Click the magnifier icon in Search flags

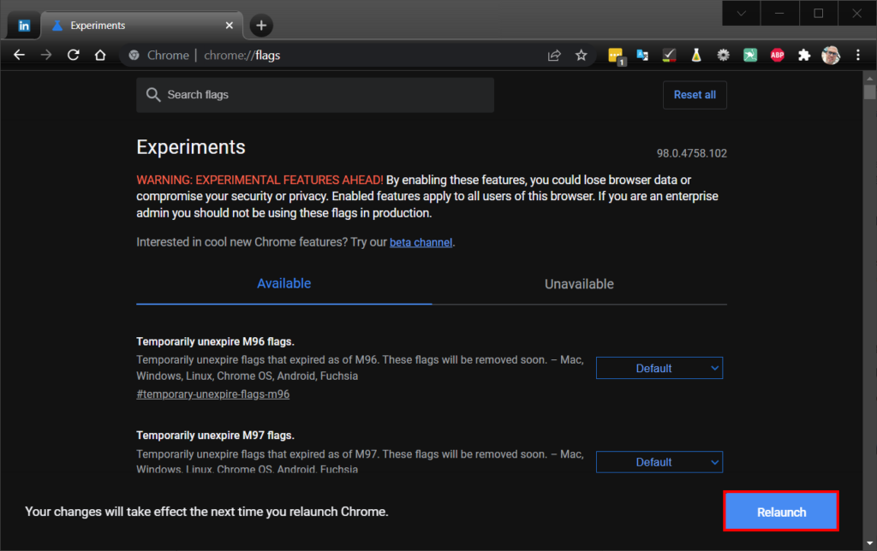point(153,95)
